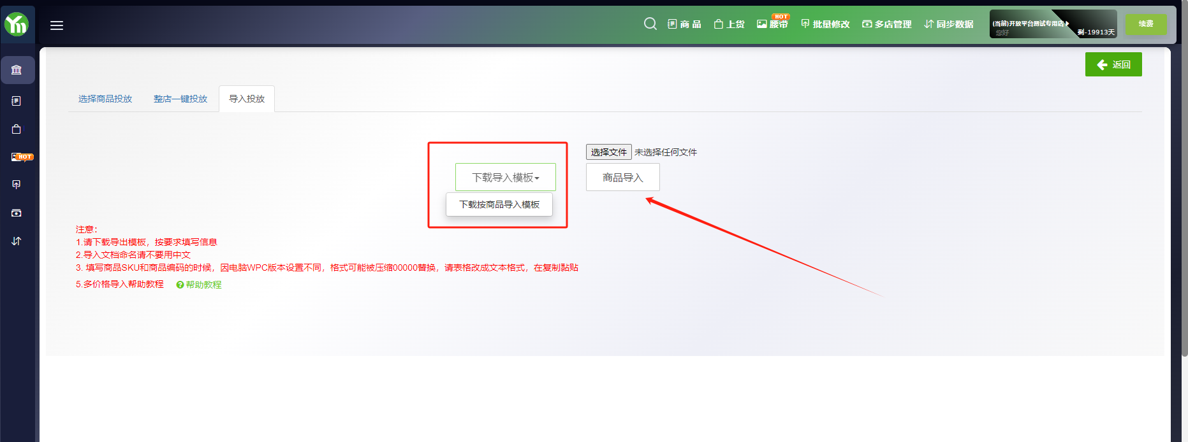Click the sync arrows icon in sidebar
This screenshot has height=442, width=1188.
pos(17,241)
